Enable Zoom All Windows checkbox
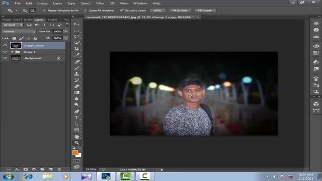The height and width of the screenshot is (181, 322). [85, 11]
